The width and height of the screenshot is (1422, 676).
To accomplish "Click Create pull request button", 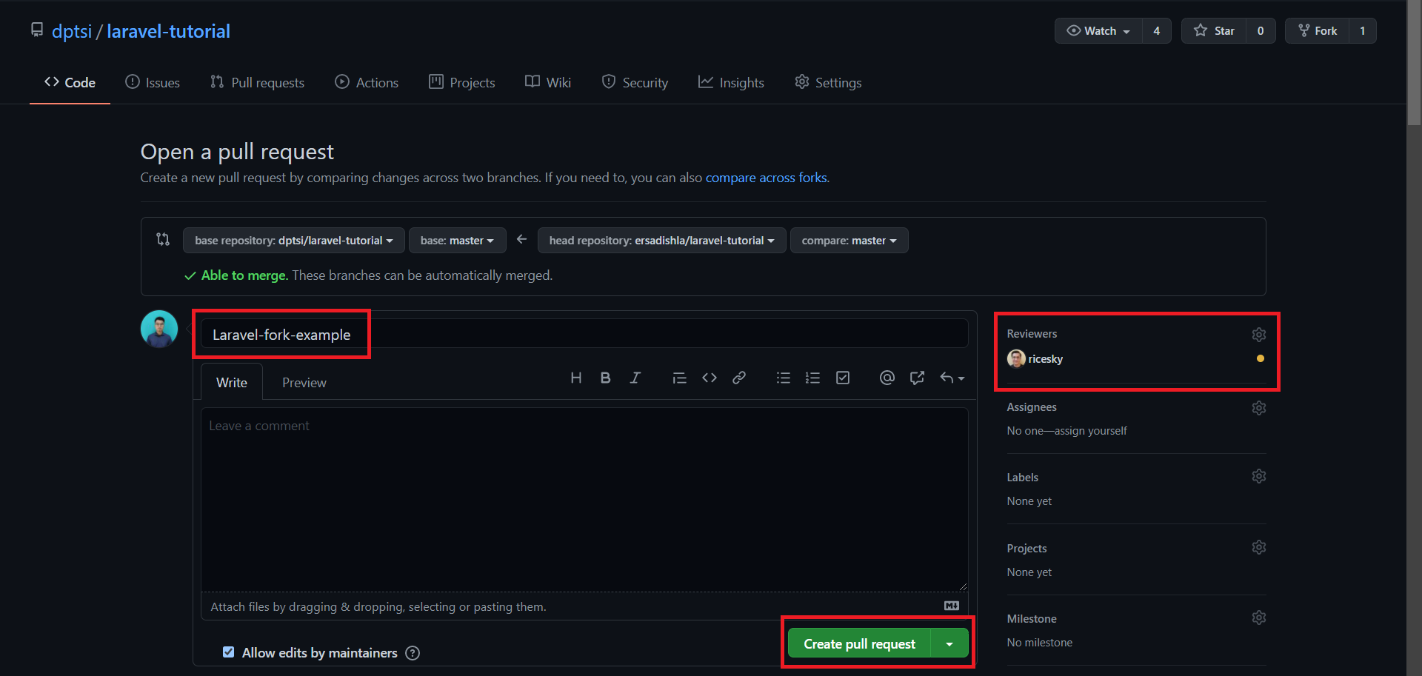I will (x=859, y=643).
